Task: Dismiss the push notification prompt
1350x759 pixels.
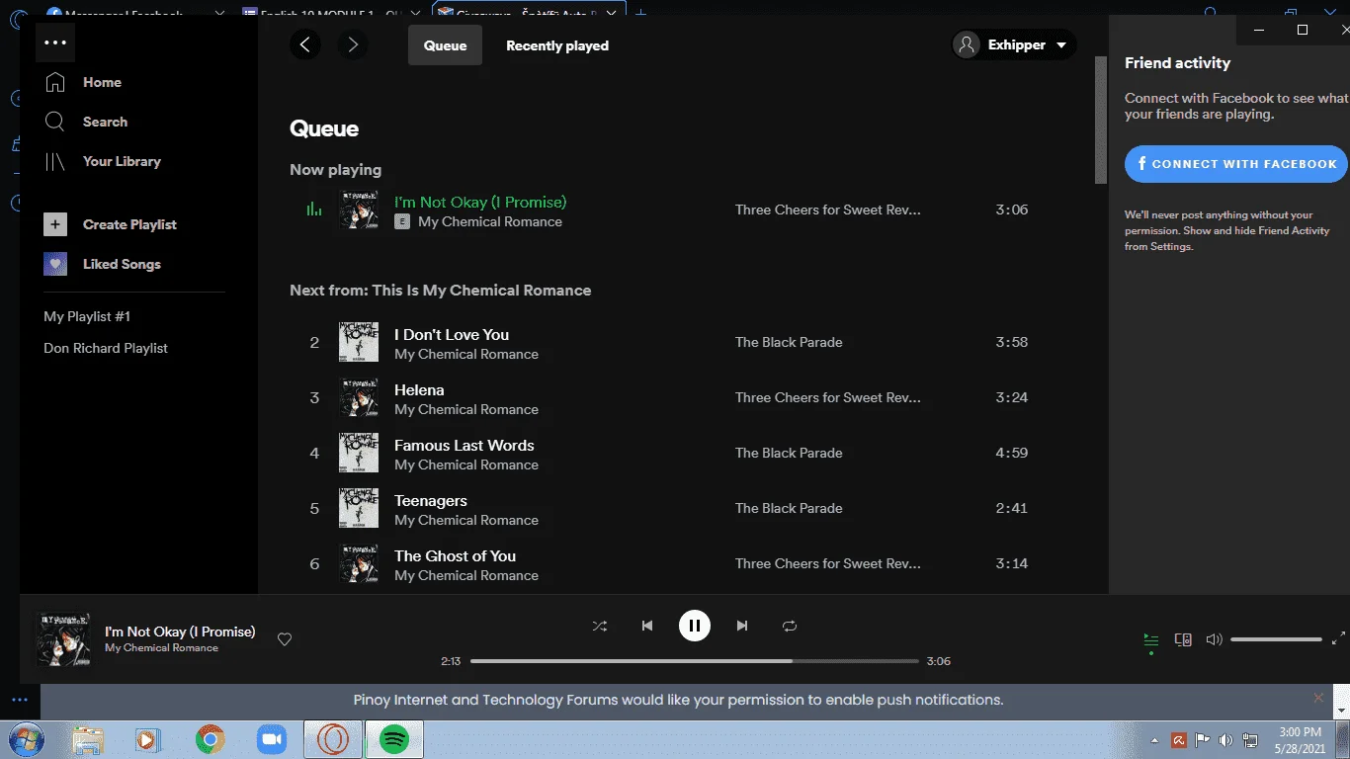Action: coord(1318,698)
